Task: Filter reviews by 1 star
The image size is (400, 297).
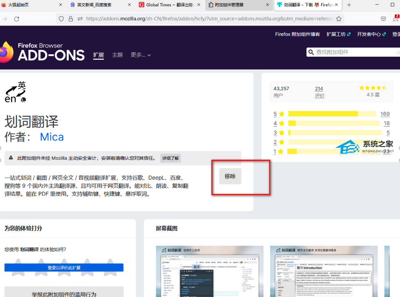Action: click(x=278, y=151)
